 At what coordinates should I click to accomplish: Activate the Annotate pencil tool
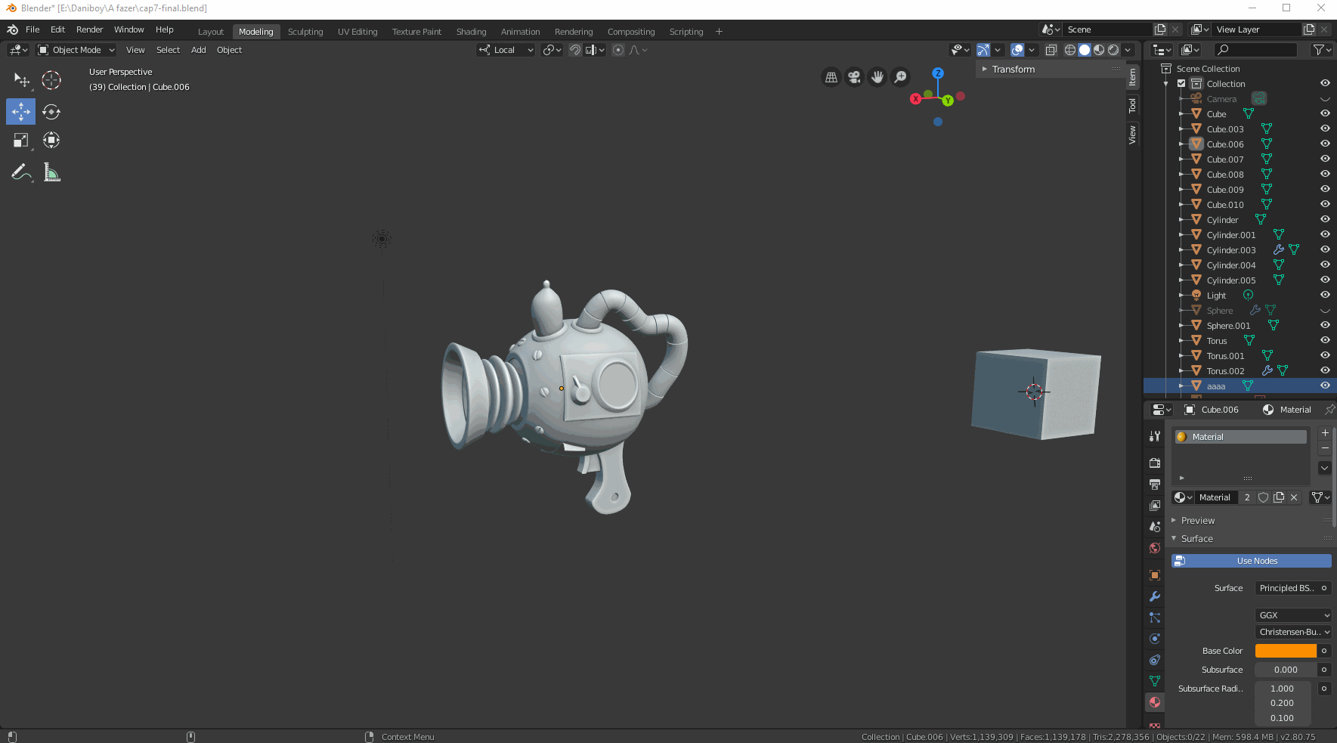(x=21, y=172)
